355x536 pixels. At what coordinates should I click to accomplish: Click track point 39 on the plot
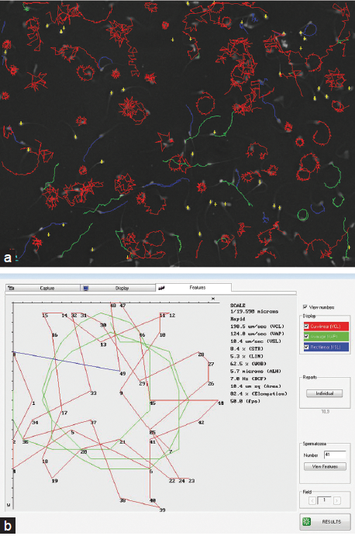click(162, 510)
